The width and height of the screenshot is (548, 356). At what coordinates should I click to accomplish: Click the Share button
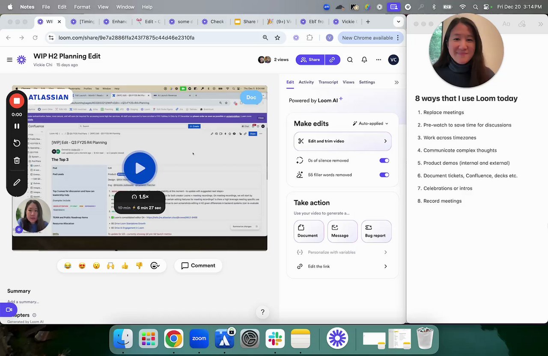310,60
